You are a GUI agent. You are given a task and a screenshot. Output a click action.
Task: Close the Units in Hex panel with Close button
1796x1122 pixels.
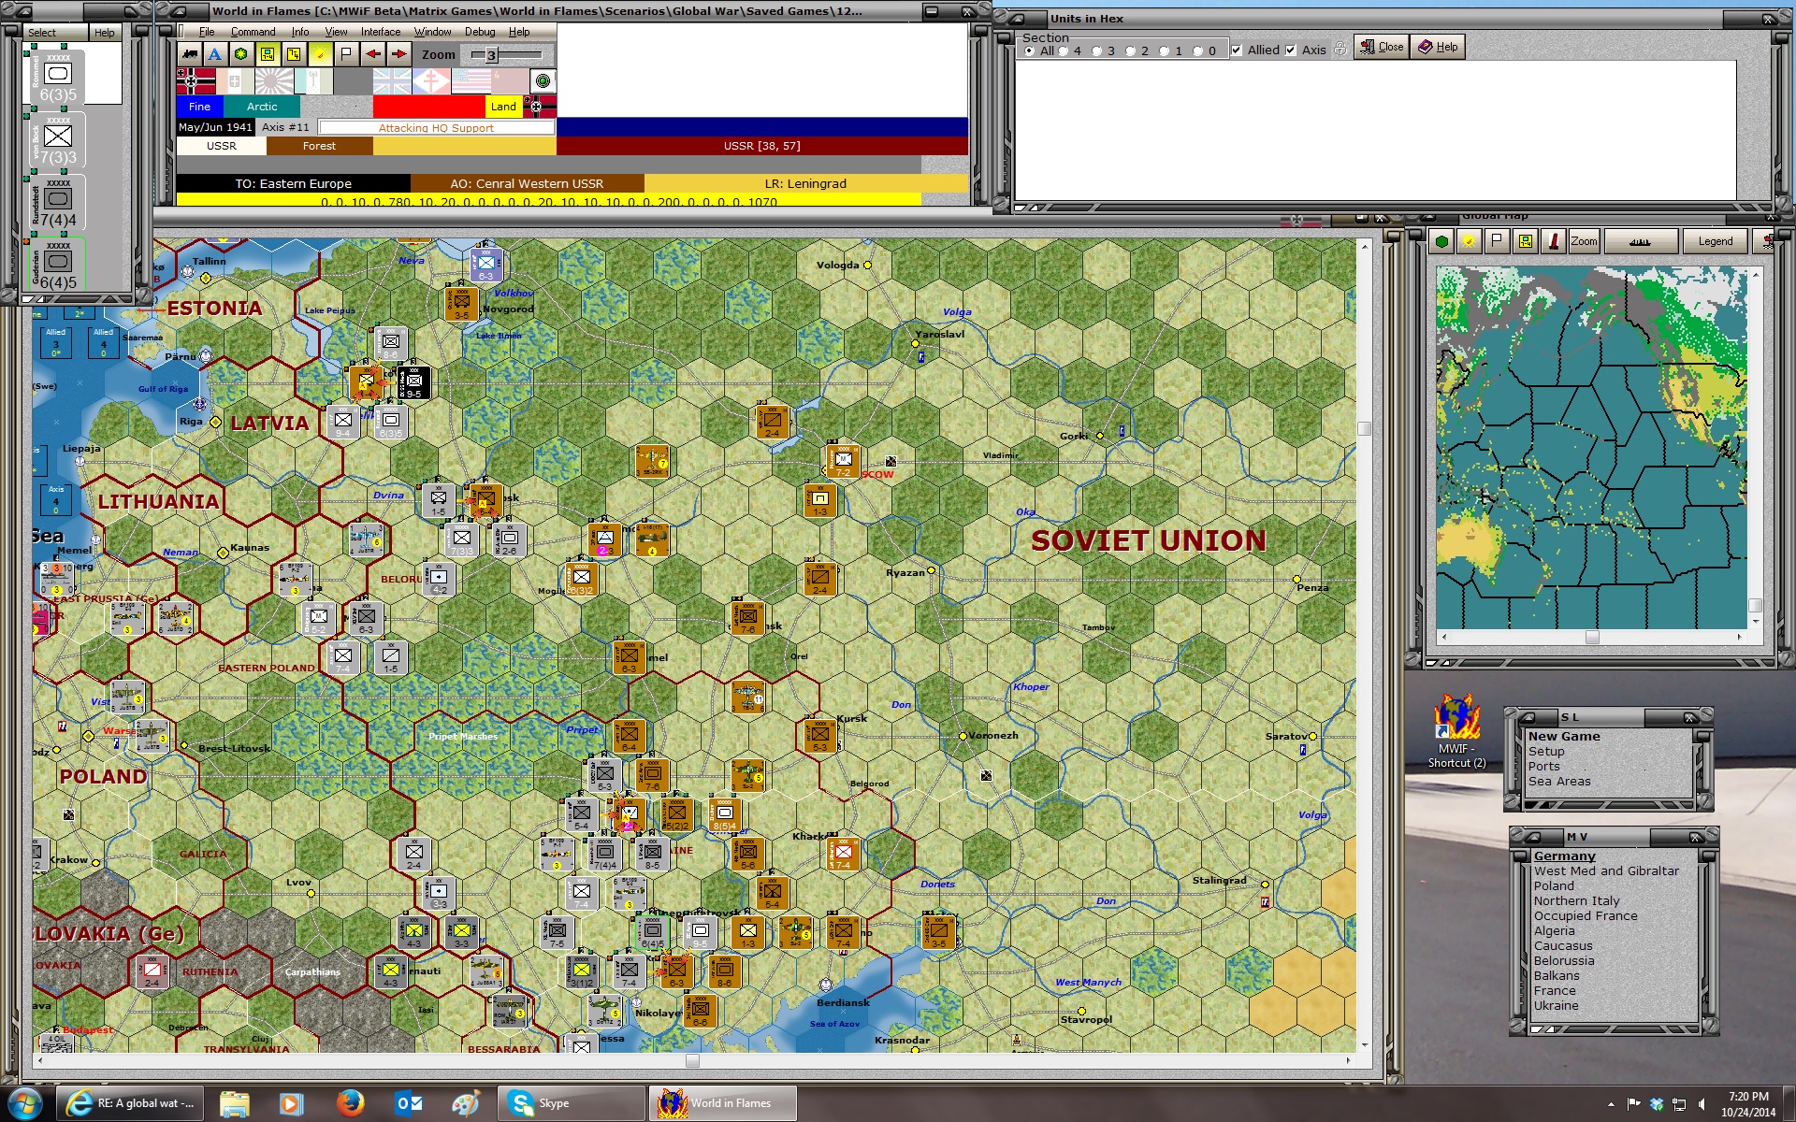[x=1381, y=47]
